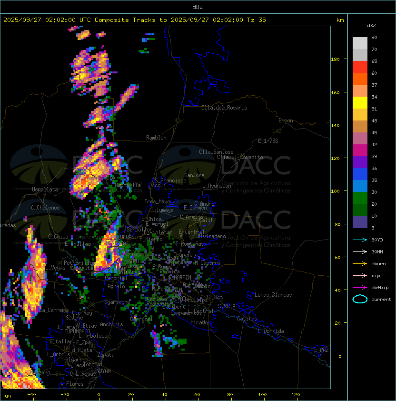Viewport: 396px width, 401px height.
Task: Click the '180' tick on the vertical axis
Action: [x=335, y=60]
